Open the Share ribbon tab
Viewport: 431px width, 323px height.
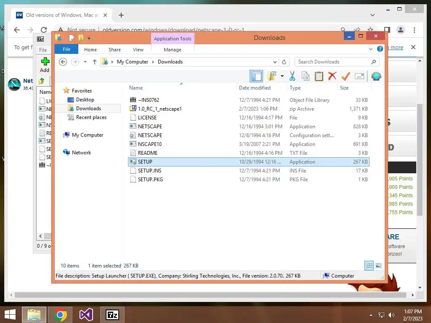114,50
